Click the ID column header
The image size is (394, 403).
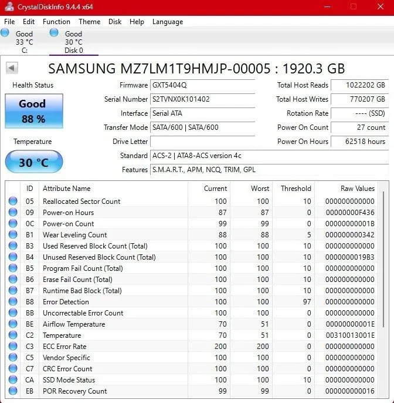coord(29,189)
